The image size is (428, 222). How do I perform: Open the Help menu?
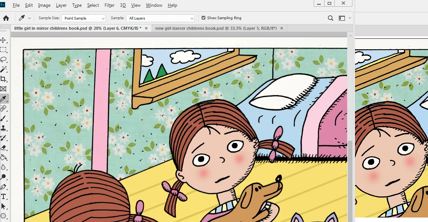[172, 5]
